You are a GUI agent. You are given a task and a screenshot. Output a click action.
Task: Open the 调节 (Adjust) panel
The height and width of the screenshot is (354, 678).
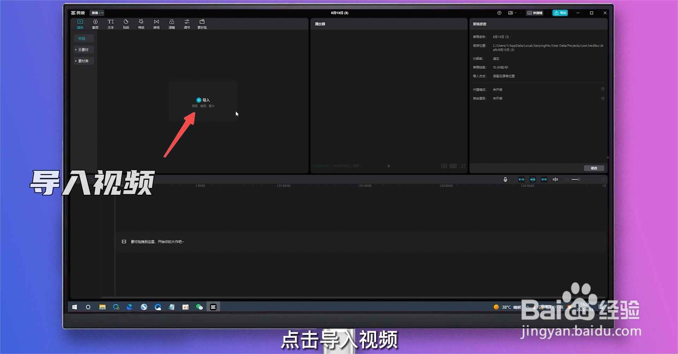(187, 24)
